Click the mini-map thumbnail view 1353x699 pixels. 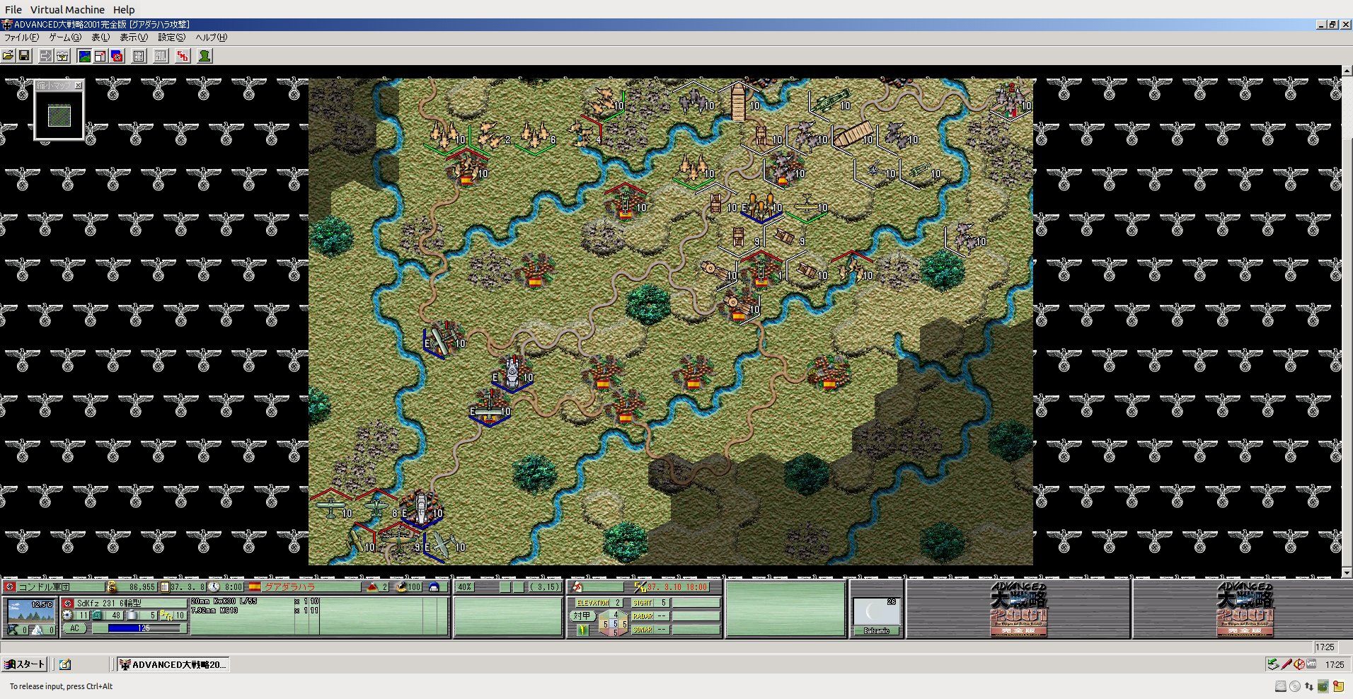click(59, 115)
